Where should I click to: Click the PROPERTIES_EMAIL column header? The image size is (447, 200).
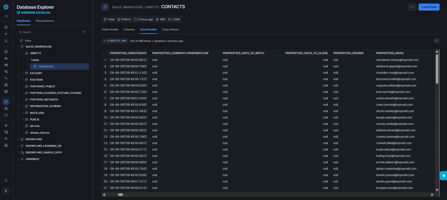pos(390,53)
